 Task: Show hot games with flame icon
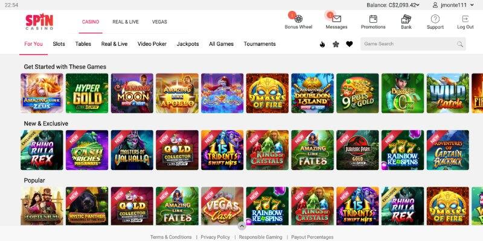pyautogui.click(x=322, y=44)
